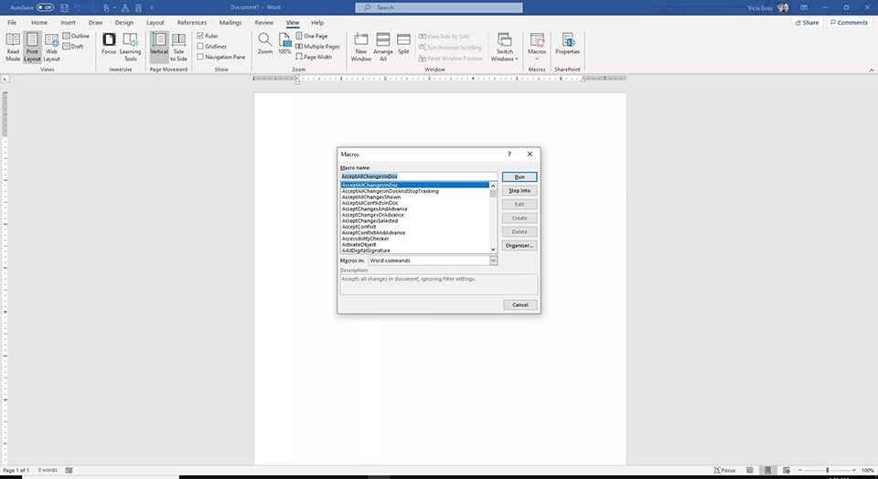Open Learning Tools
This screenshot has height=479, width=878.
click(x=130, y=47)
